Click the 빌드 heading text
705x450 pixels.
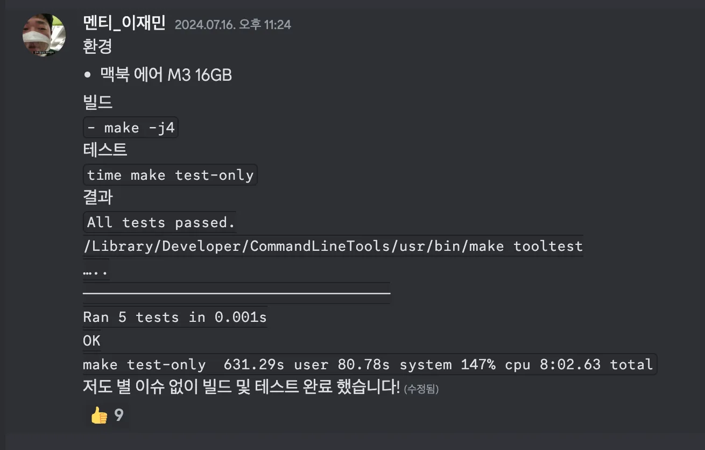[x=97, y=102]
